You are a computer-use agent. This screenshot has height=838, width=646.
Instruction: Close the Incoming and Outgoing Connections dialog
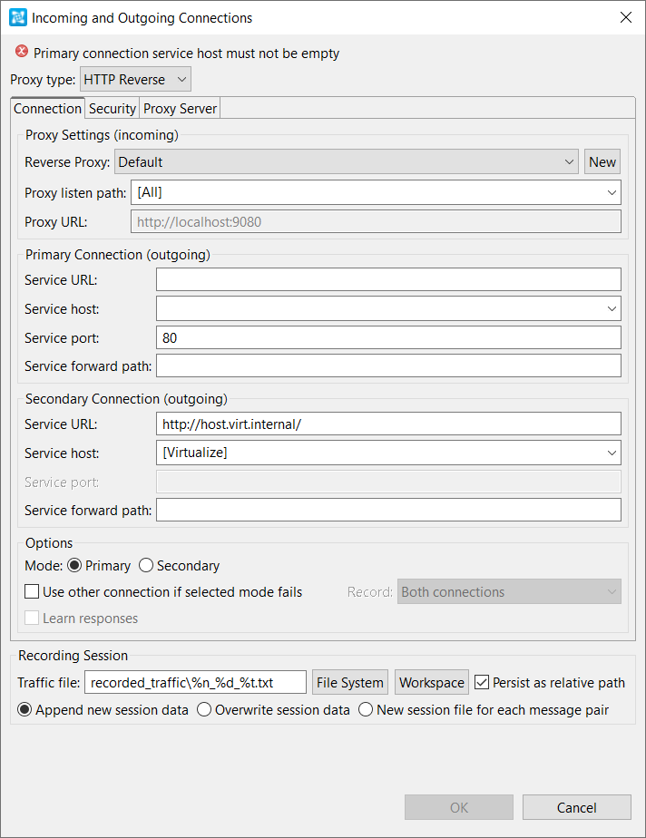point(626,17)
